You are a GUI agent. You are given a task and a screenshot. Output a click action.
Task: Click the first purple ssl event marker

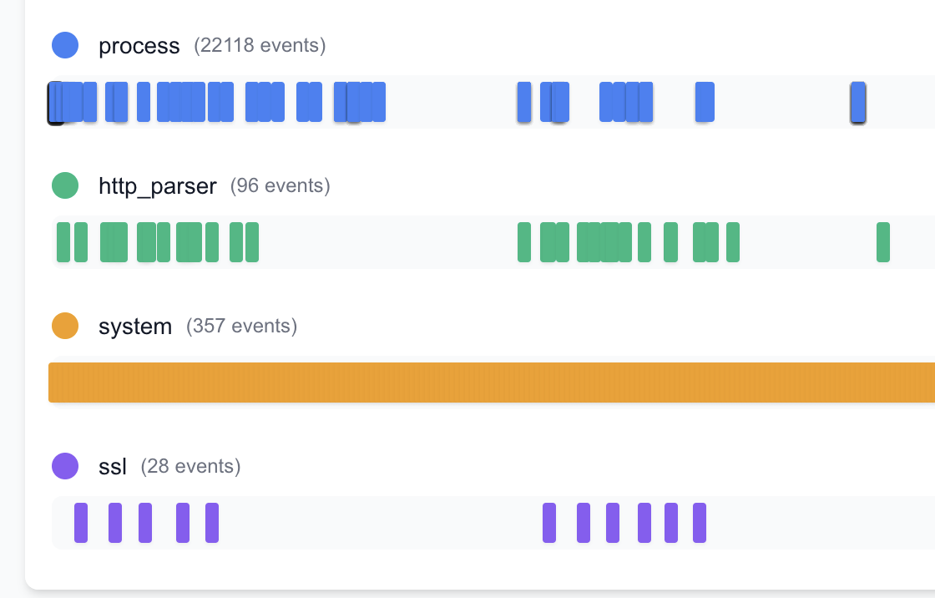pos(81,522)
